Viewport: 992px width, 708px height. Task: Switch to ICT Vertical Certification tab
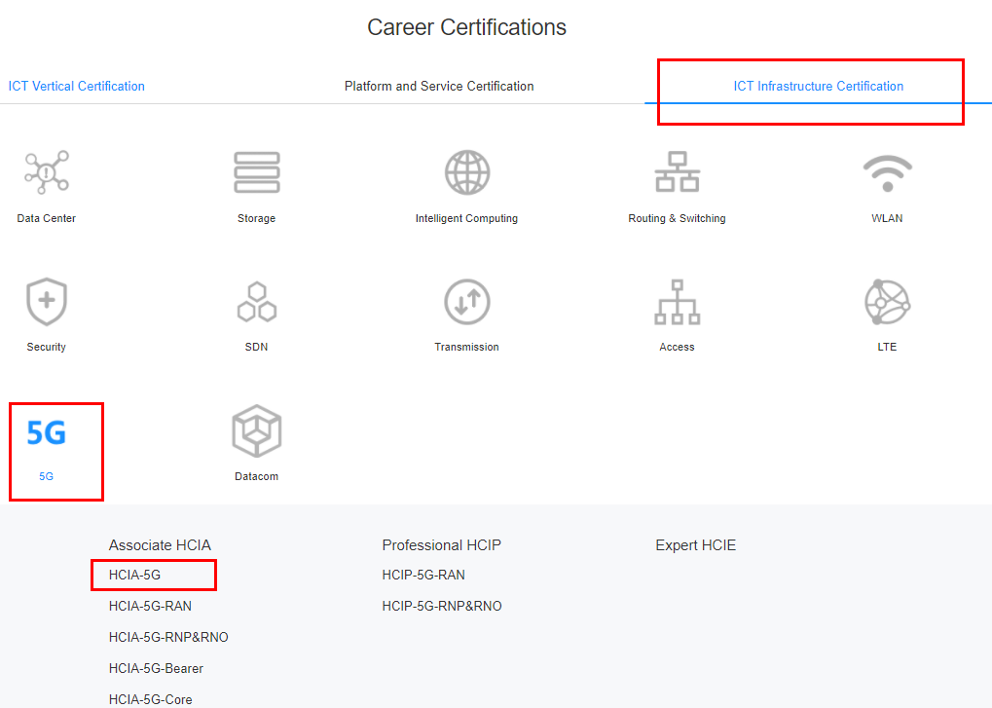(x=77, y=86)
